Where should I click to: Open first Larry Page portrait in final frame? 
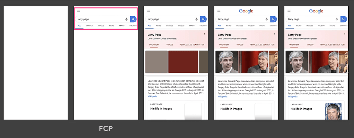pyautogui.click(x=297, y=62)
